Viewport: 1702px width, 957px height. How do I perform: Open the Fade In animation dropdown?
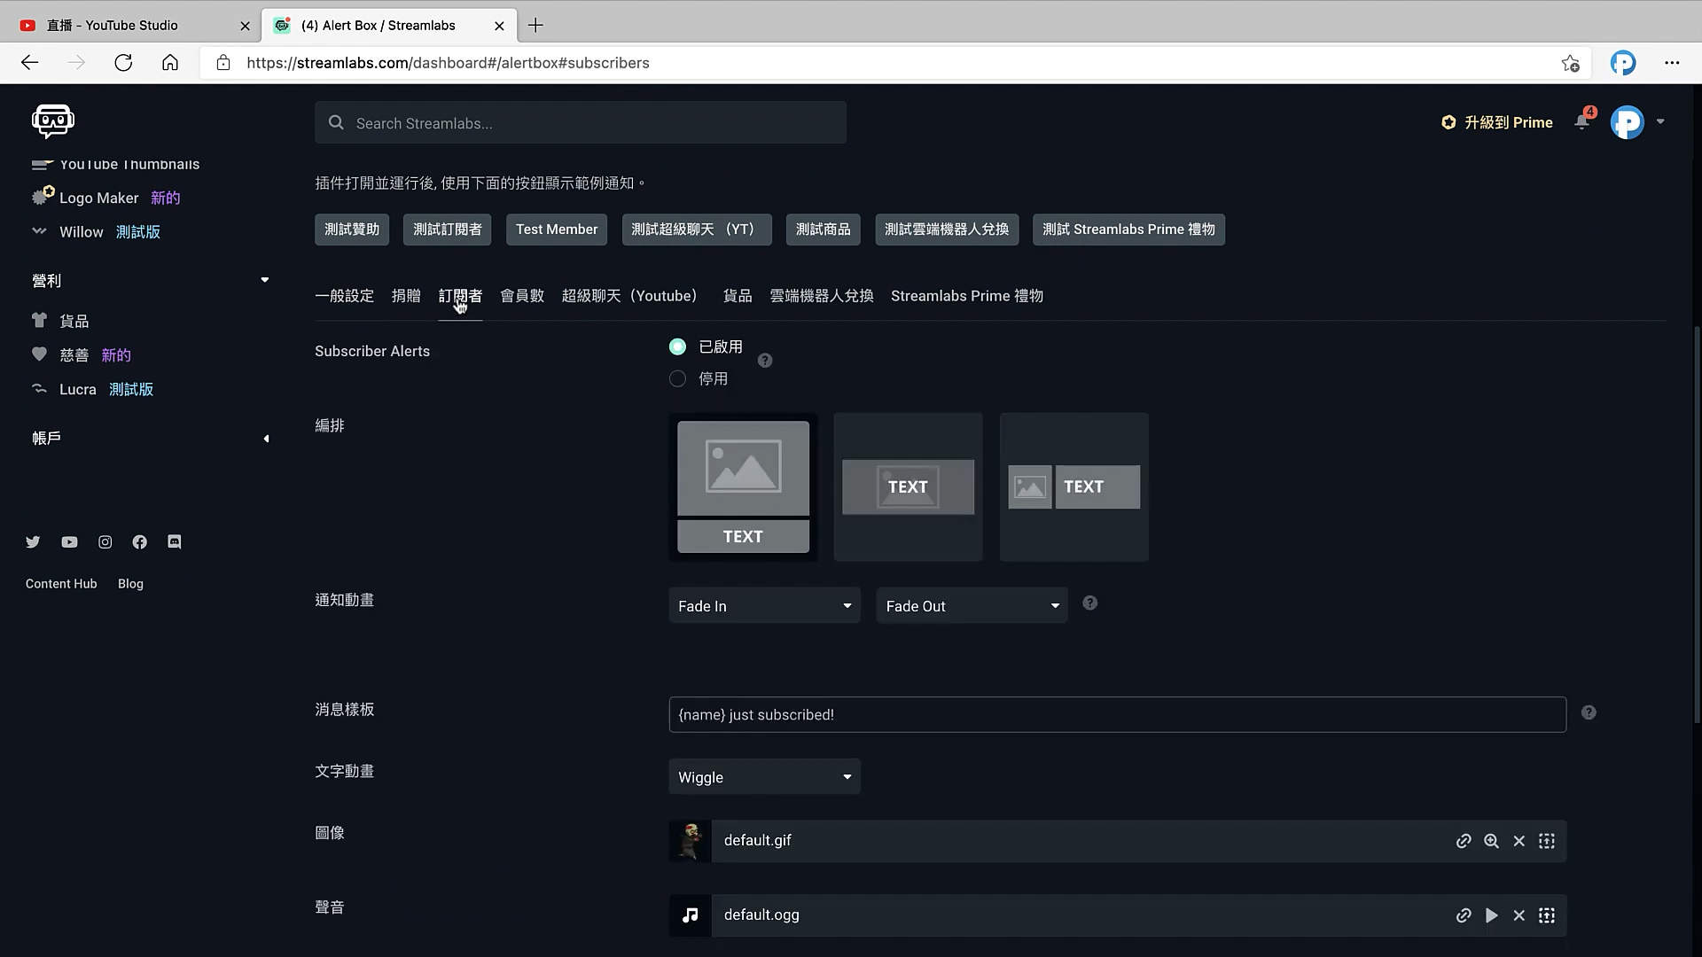764,606
